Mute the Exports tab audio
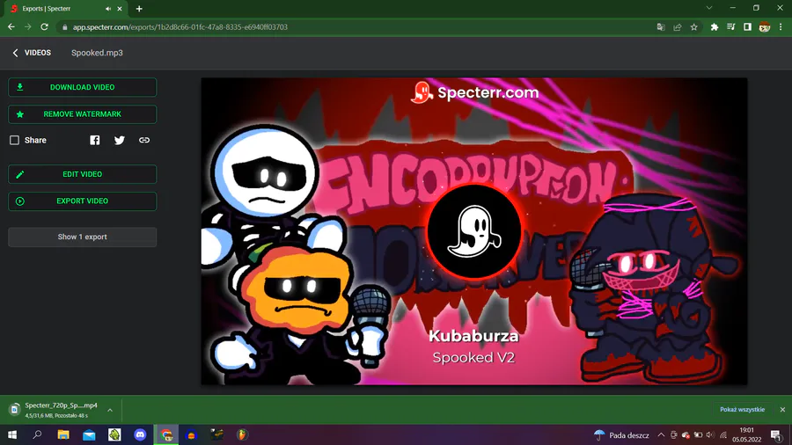 (x=108, y=9)
